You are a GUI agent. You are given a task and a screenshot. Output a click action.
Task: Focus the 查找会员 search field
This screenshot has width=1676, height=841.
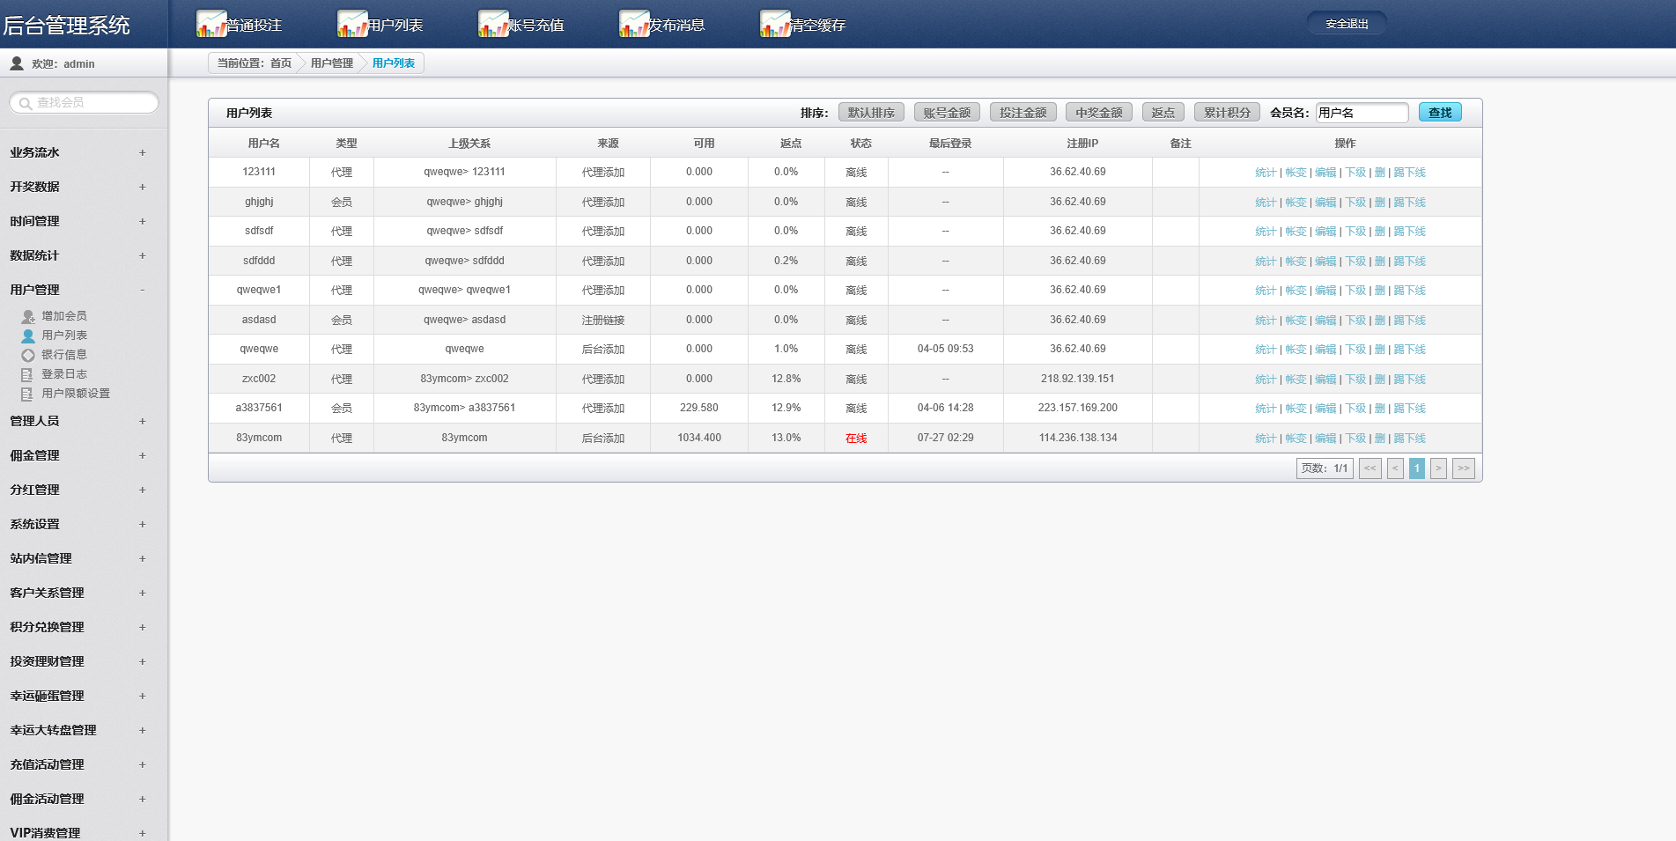(85, 103)
